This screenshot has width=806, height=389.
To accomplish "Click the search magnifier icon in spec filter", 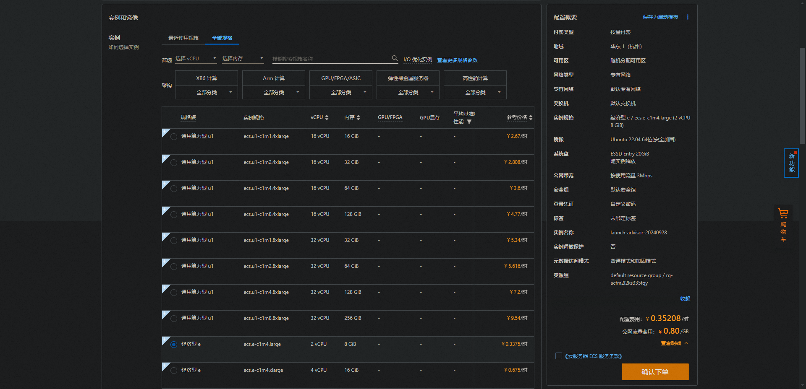I will (395, 58).
